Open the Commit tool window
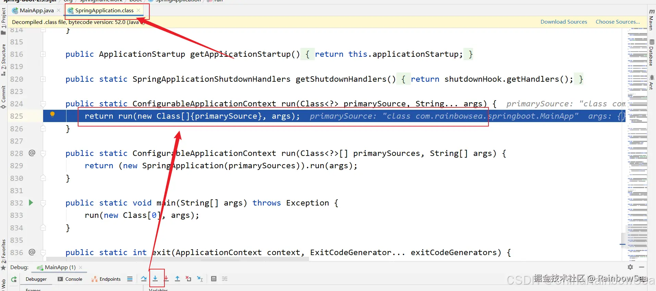 pyautogui.click(x=3, y=97)
